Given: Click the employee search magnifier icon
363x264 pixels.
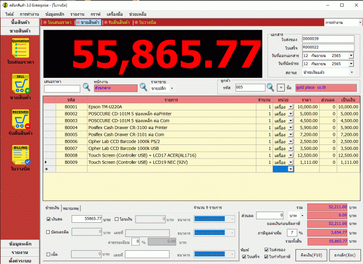Looking at the screenshot, I should 143,87.
